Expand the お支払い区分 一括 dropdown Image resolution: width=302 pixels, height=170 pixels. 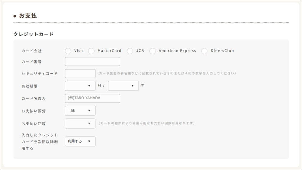click(x=80, y=111)
